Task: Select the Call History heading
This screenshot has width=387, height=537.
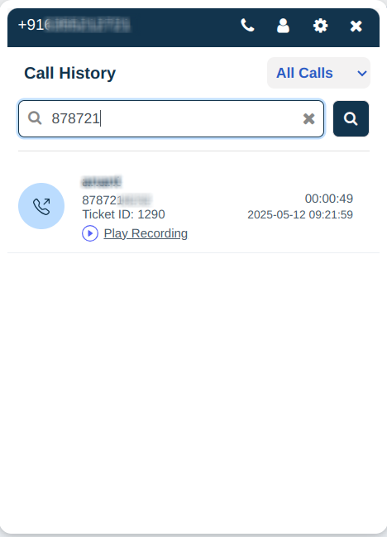Action: coord(70,74)
